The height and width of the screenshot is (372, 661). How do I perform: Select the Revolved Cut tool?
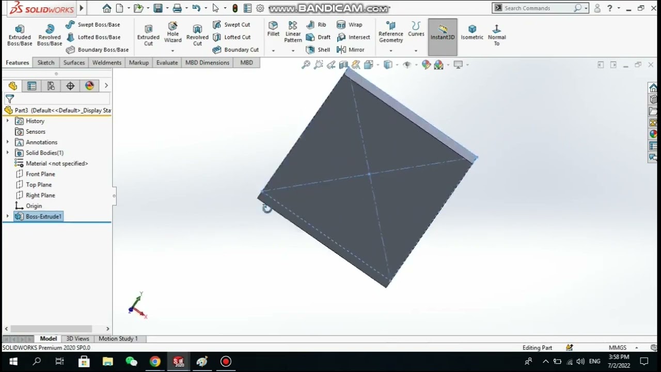coord(197,35)
